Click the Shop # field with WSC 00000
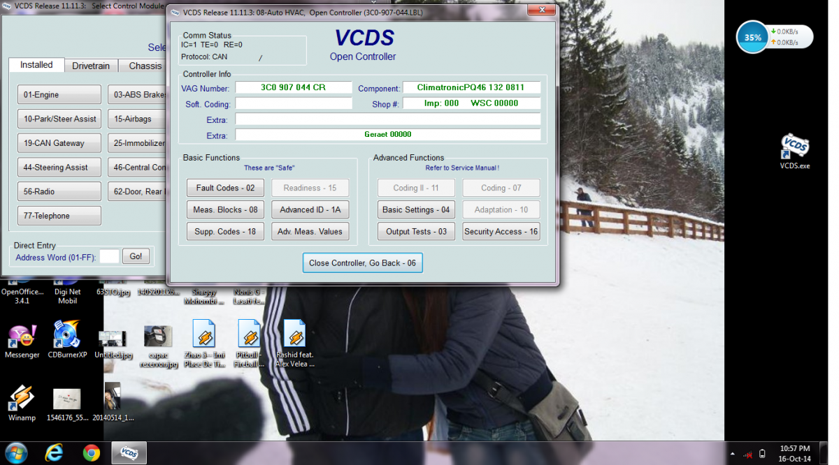Viewport: 839px width, 465px height. tap(471, 103)
